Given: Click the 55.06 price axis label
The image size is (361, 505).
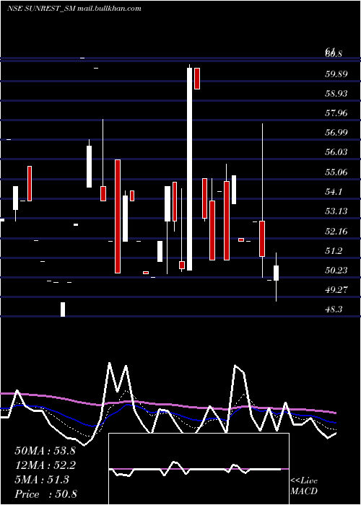Looking at the screenshot, I should click(336, 172).
